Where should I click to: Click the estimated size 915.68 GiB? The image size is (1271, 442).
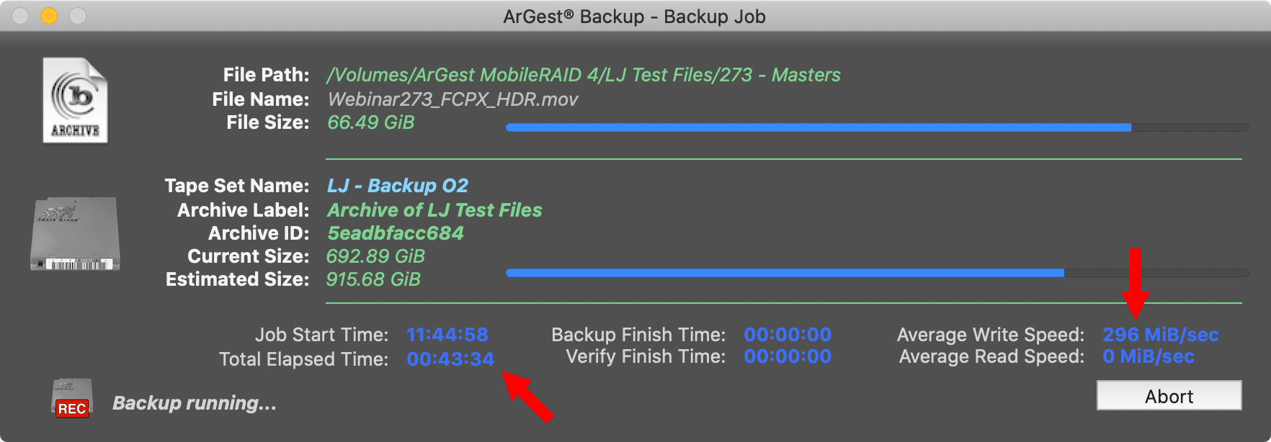pyautogui.click(x=373, y=279)
